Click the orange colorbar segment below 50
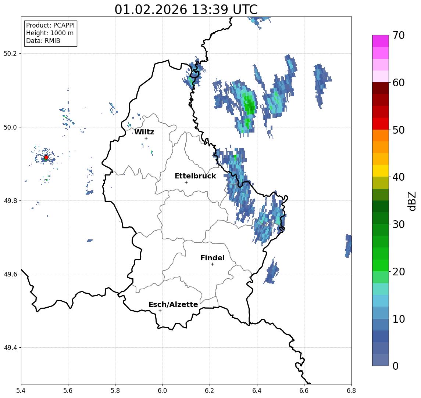This screenshot has width=421, height=398. point(381,135)
